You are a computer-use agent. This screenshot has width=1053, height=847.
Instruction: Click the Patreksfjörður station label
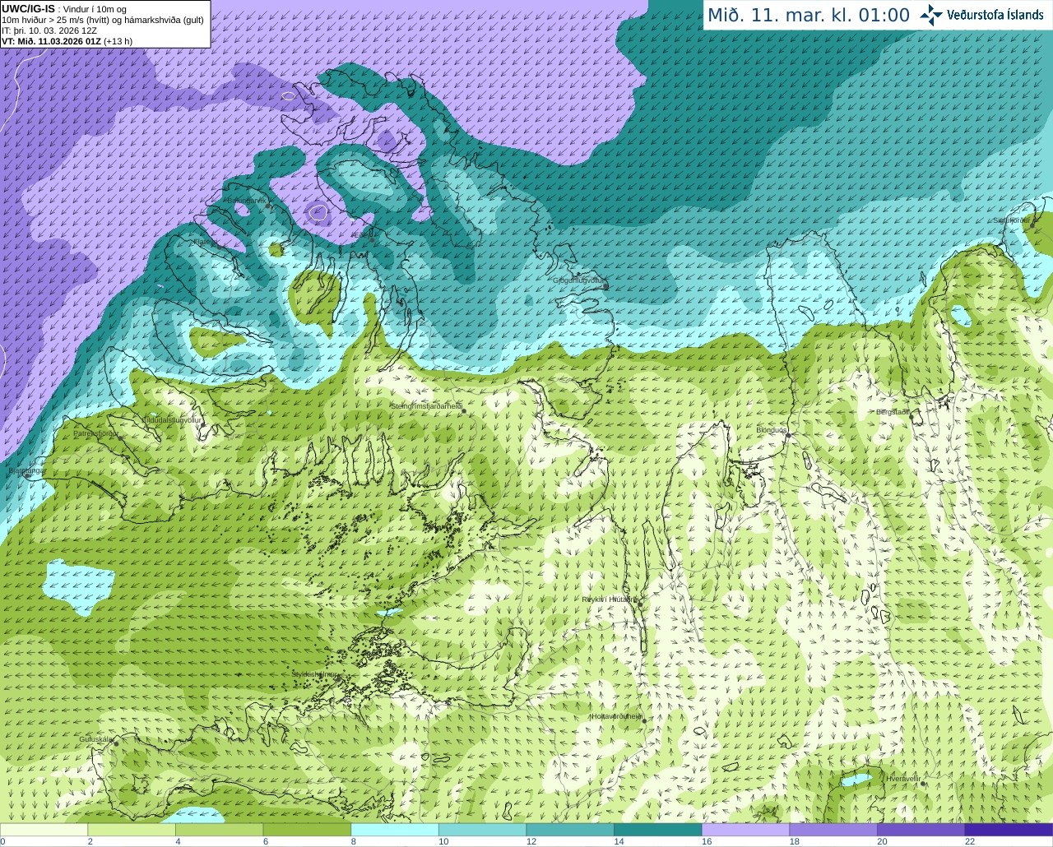95,433
